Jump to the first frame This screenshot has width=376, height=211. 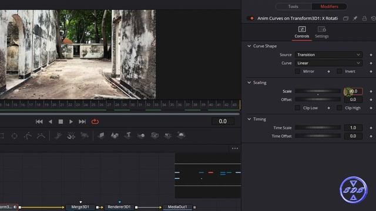(39, 122)
